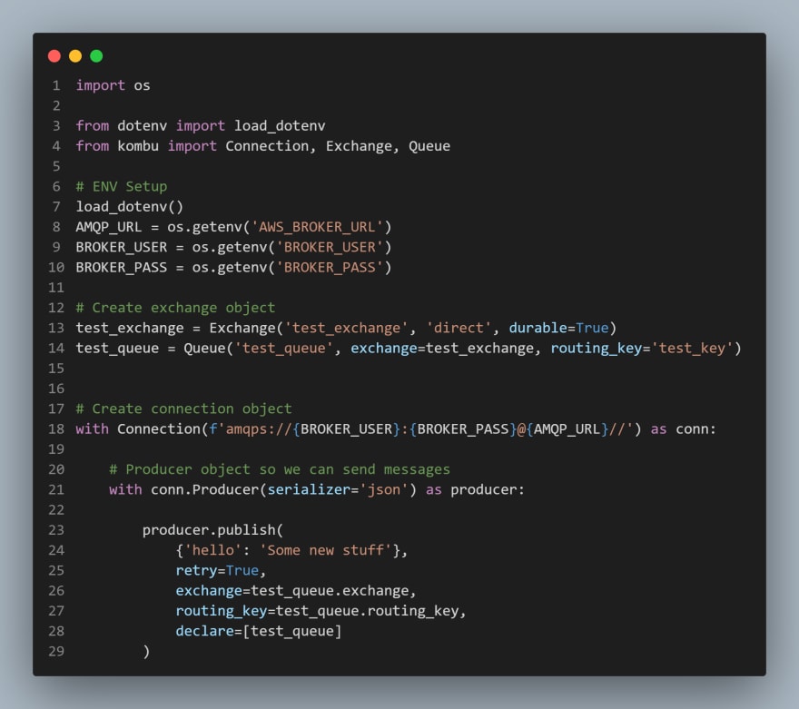Image resolution: width=799 pixels, height=709 pixels.
Task: Click '{BROKER_USER}' inside the f-string
Action: point(347,429)
